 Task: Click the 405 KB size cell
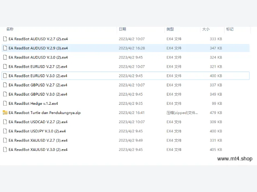tap(216, 150)
